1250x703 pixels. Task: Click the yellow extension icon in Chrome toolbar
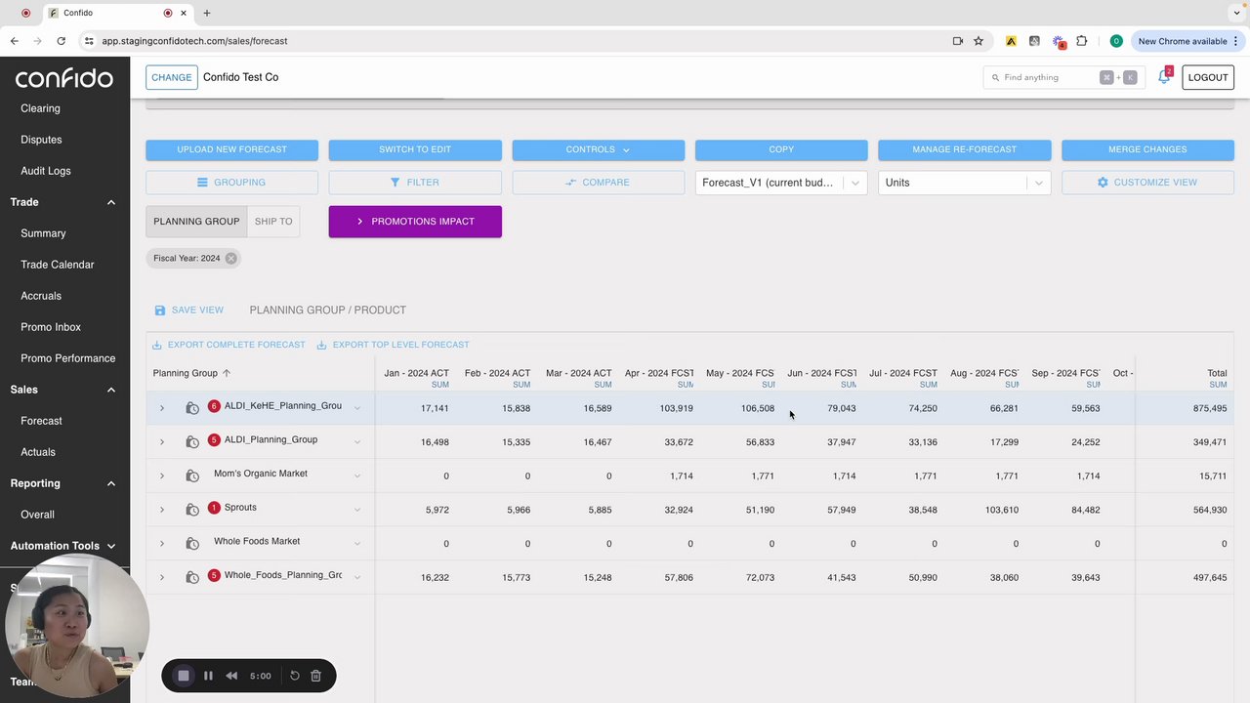(x=1011, y=41)
